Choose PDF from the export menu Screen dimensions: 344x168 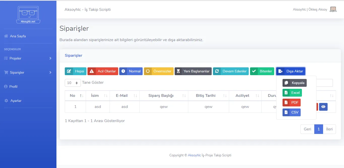click(292, 102)
